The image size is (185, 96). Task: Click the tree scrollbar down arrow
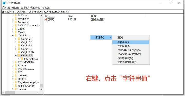pos(41,89)
